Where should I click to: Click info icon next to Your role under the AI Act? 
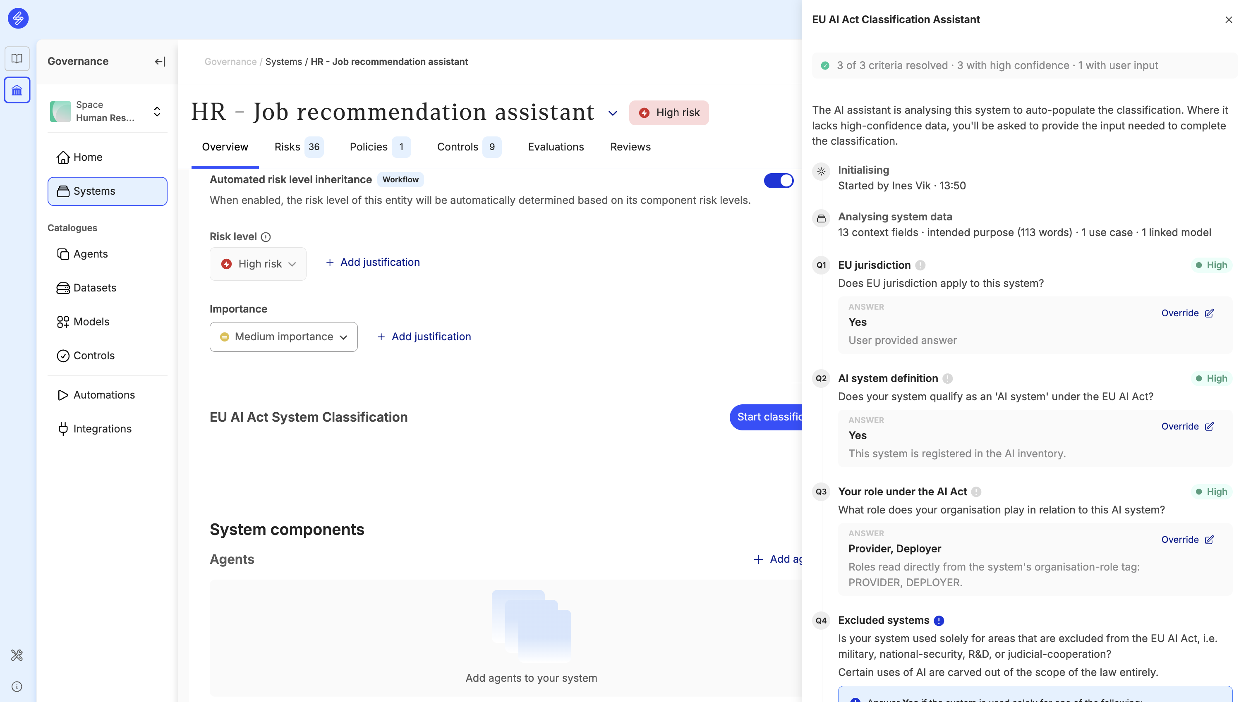click(x=977, y=492)
